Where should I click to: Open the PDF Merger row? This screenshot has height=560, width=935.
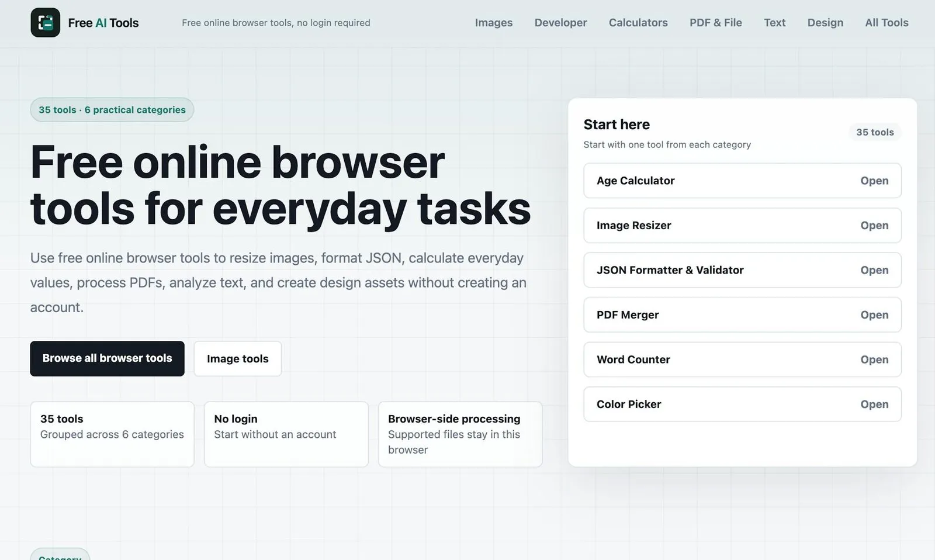tap(742, 314)
